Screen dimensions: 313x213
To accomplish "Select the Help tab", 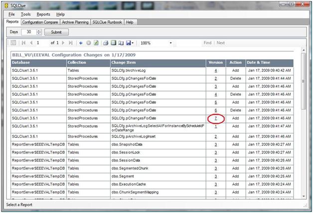I will coord(130,22).
